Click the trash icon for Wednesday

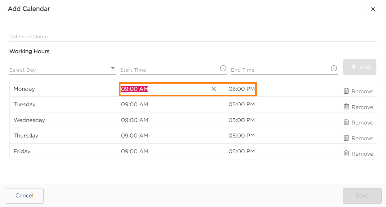coord(346,122)
